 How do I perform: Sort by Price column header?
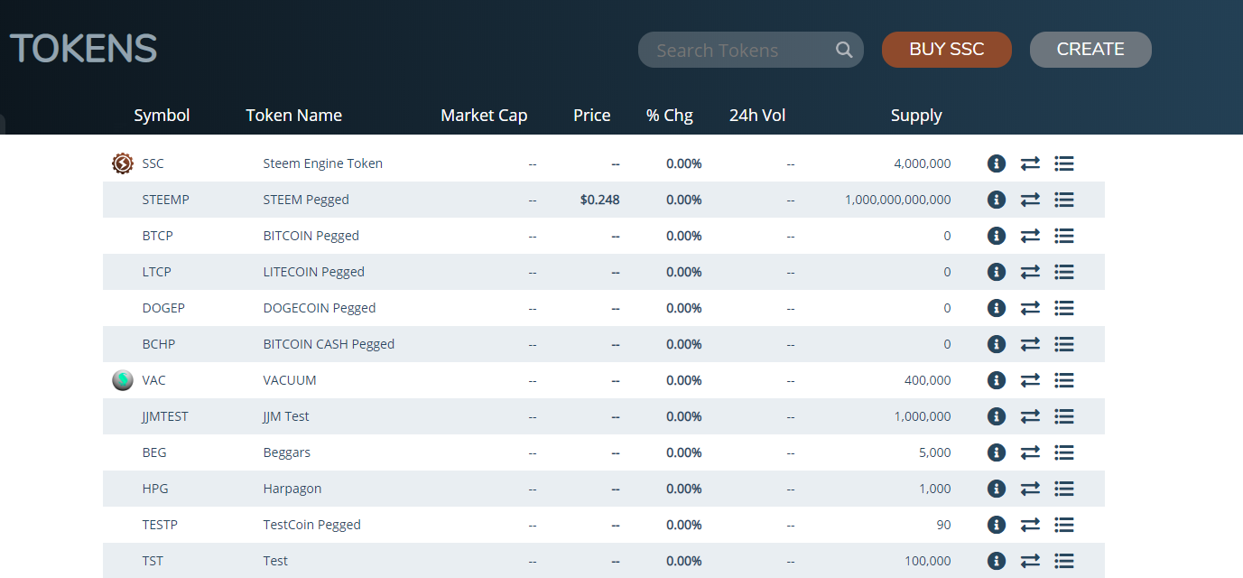[591, 116]
